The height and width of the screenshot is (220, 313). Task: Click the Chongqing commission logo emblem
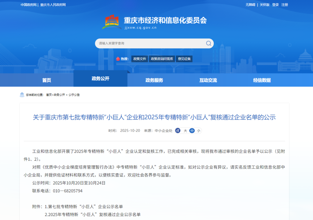[112, 22]
